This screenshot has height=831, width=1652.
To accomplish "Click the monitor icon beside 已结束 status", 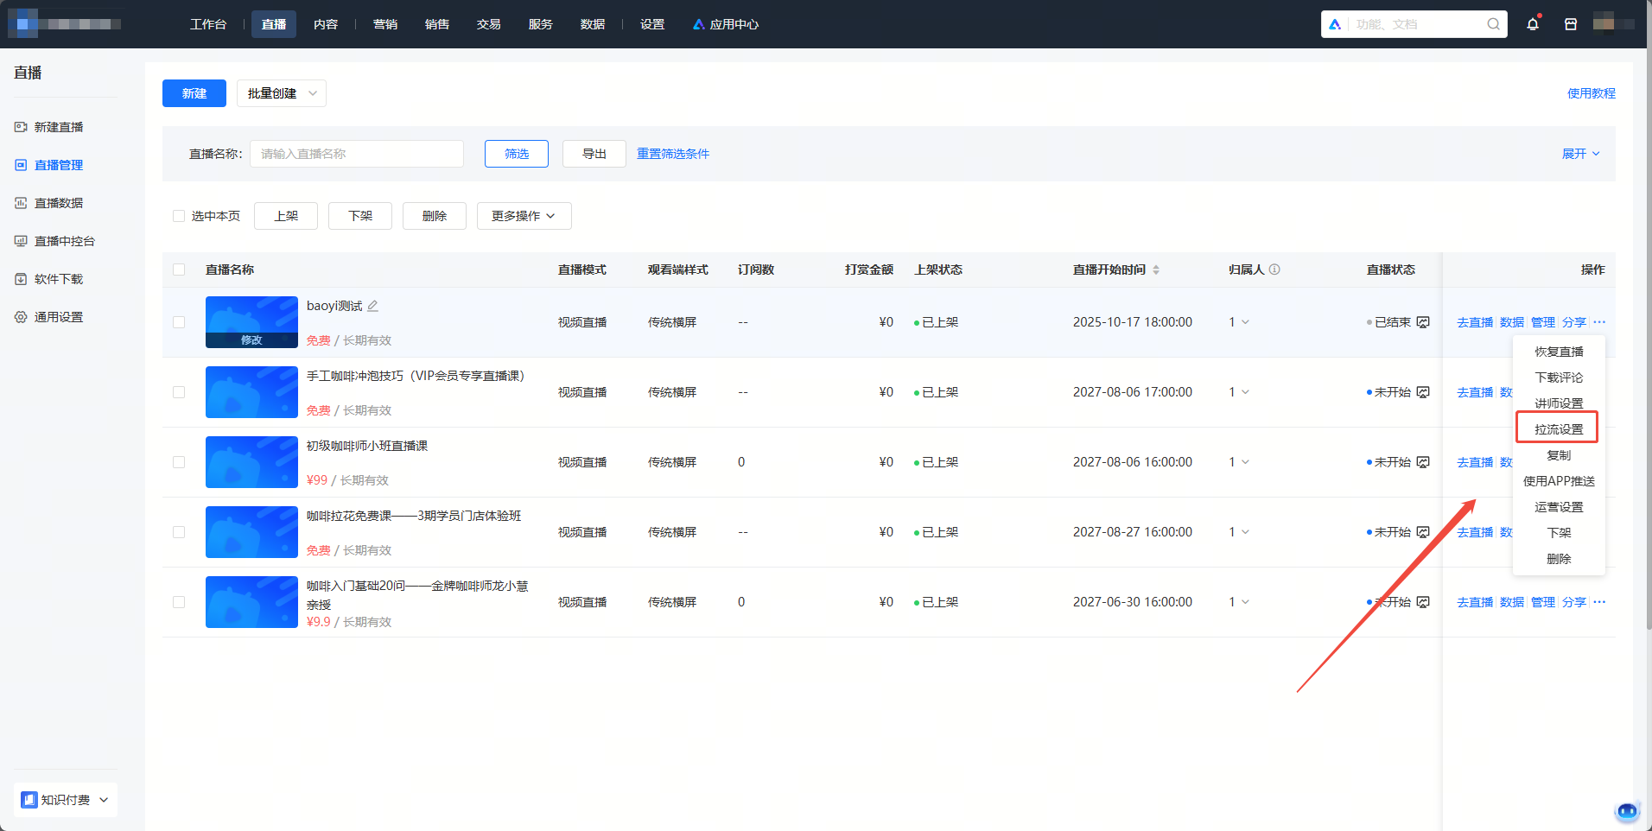I will 1423,322.
